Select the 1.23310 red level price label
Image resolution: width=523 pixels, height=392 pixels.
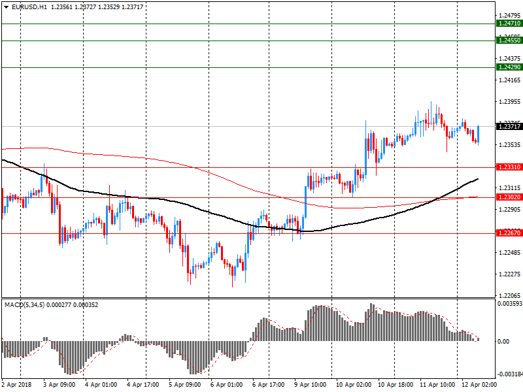(509, 167)
